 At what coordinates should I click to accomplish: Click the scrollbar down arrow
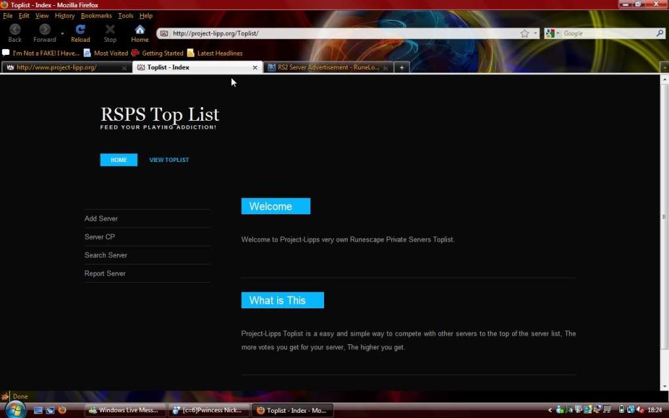tap(664, 387)
